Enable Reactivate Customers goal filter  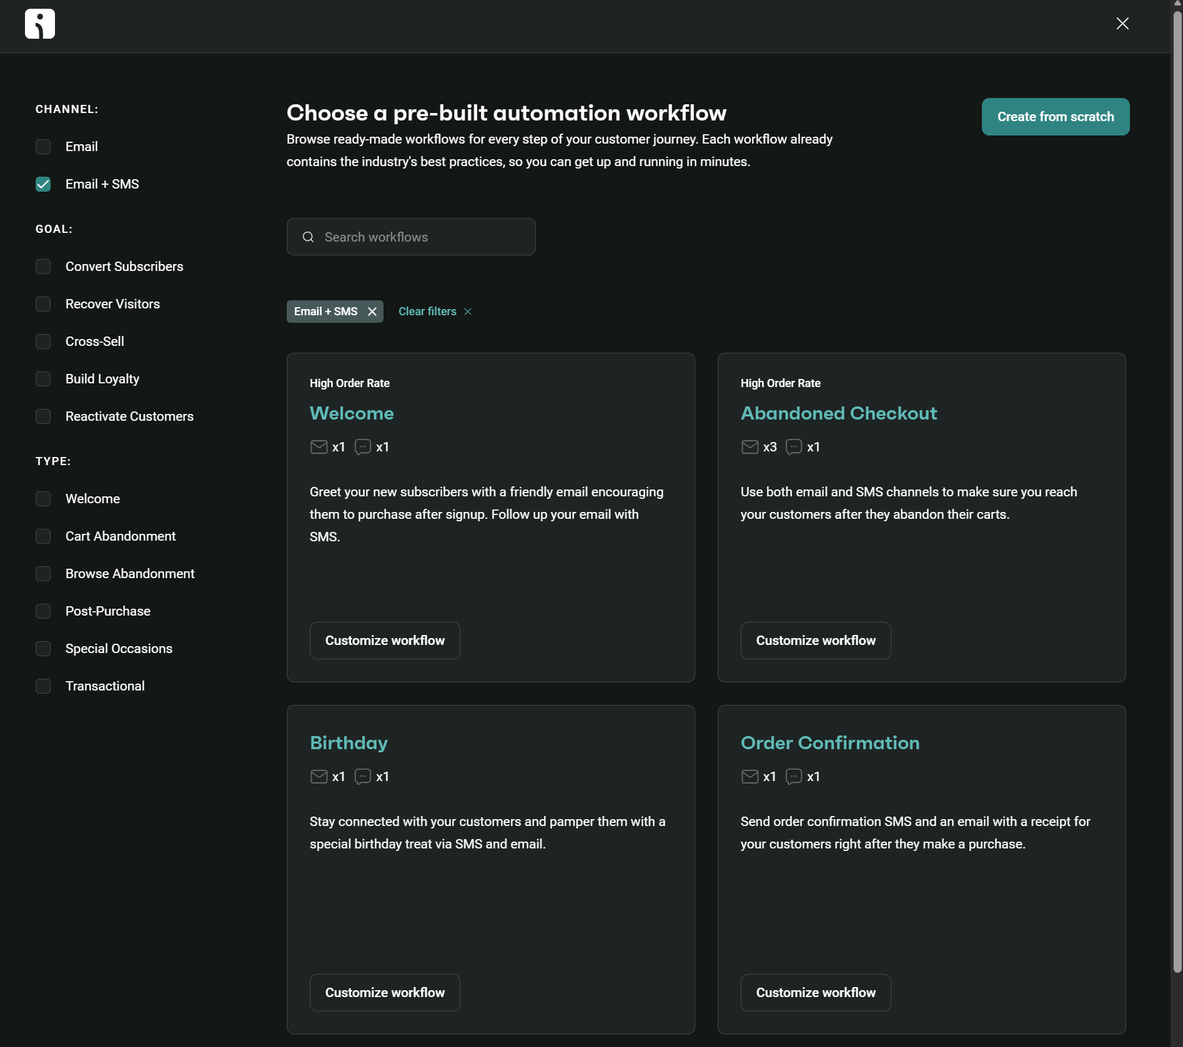click(x=43, y=416)
